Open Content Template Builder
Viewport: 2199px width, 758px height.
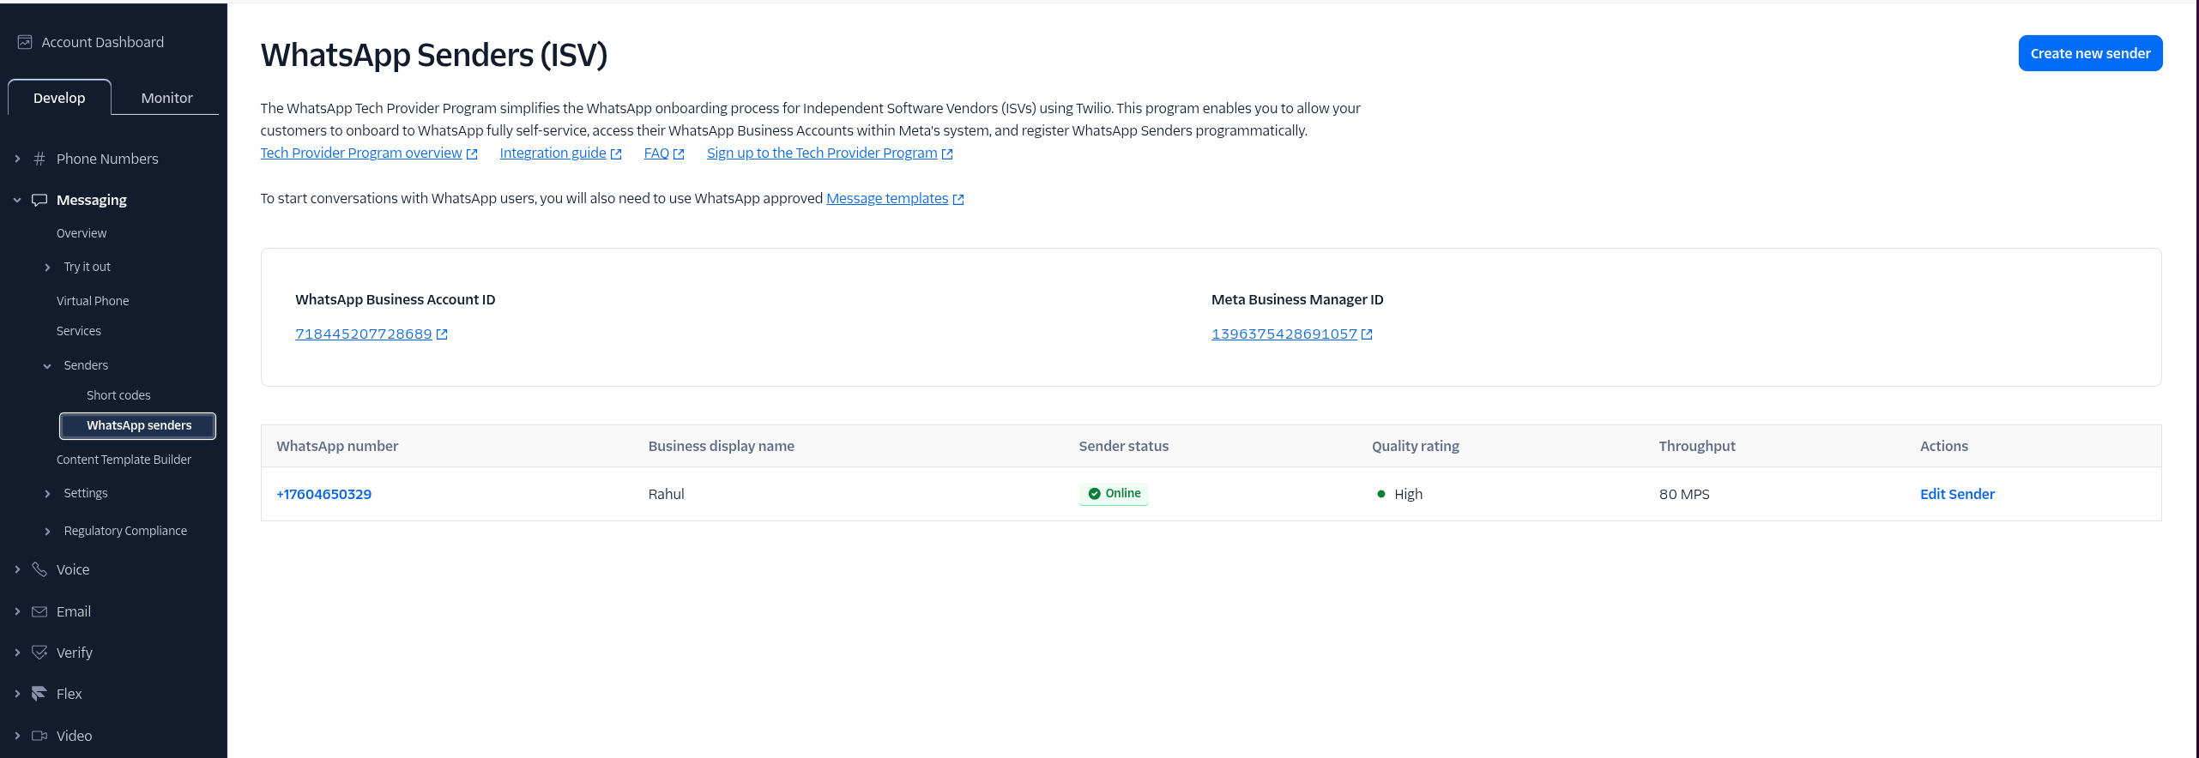(124, 460)
